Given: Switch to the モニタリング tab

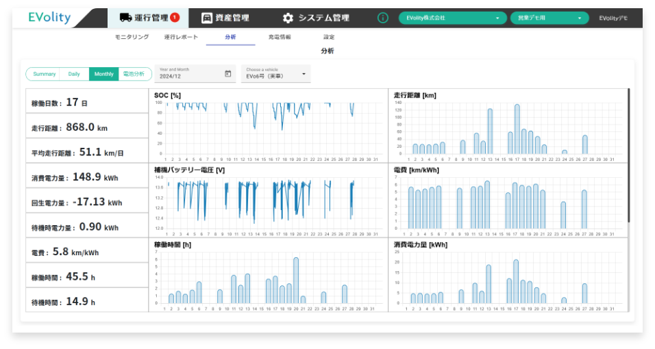Looking at the screenshot, I should point(132,37).
